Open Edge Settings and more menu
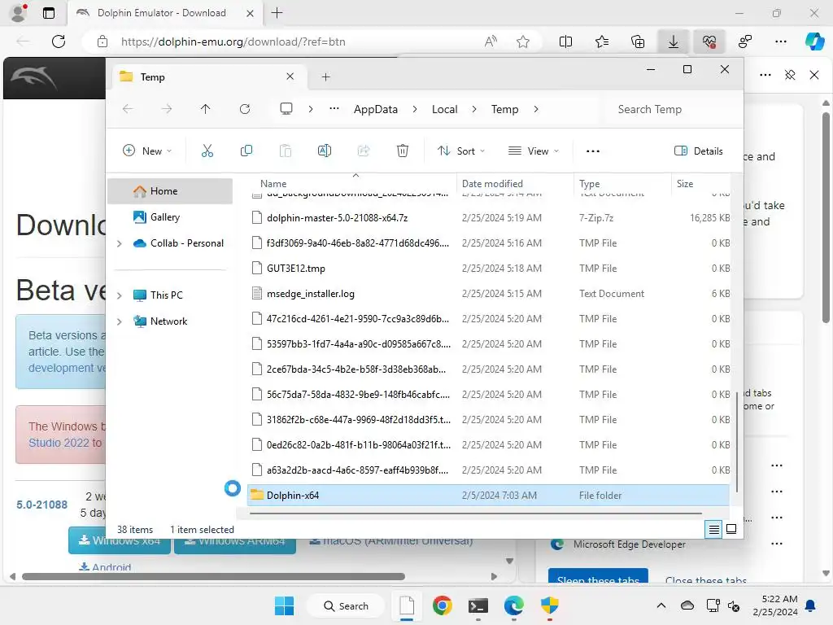 pos(780,42)
